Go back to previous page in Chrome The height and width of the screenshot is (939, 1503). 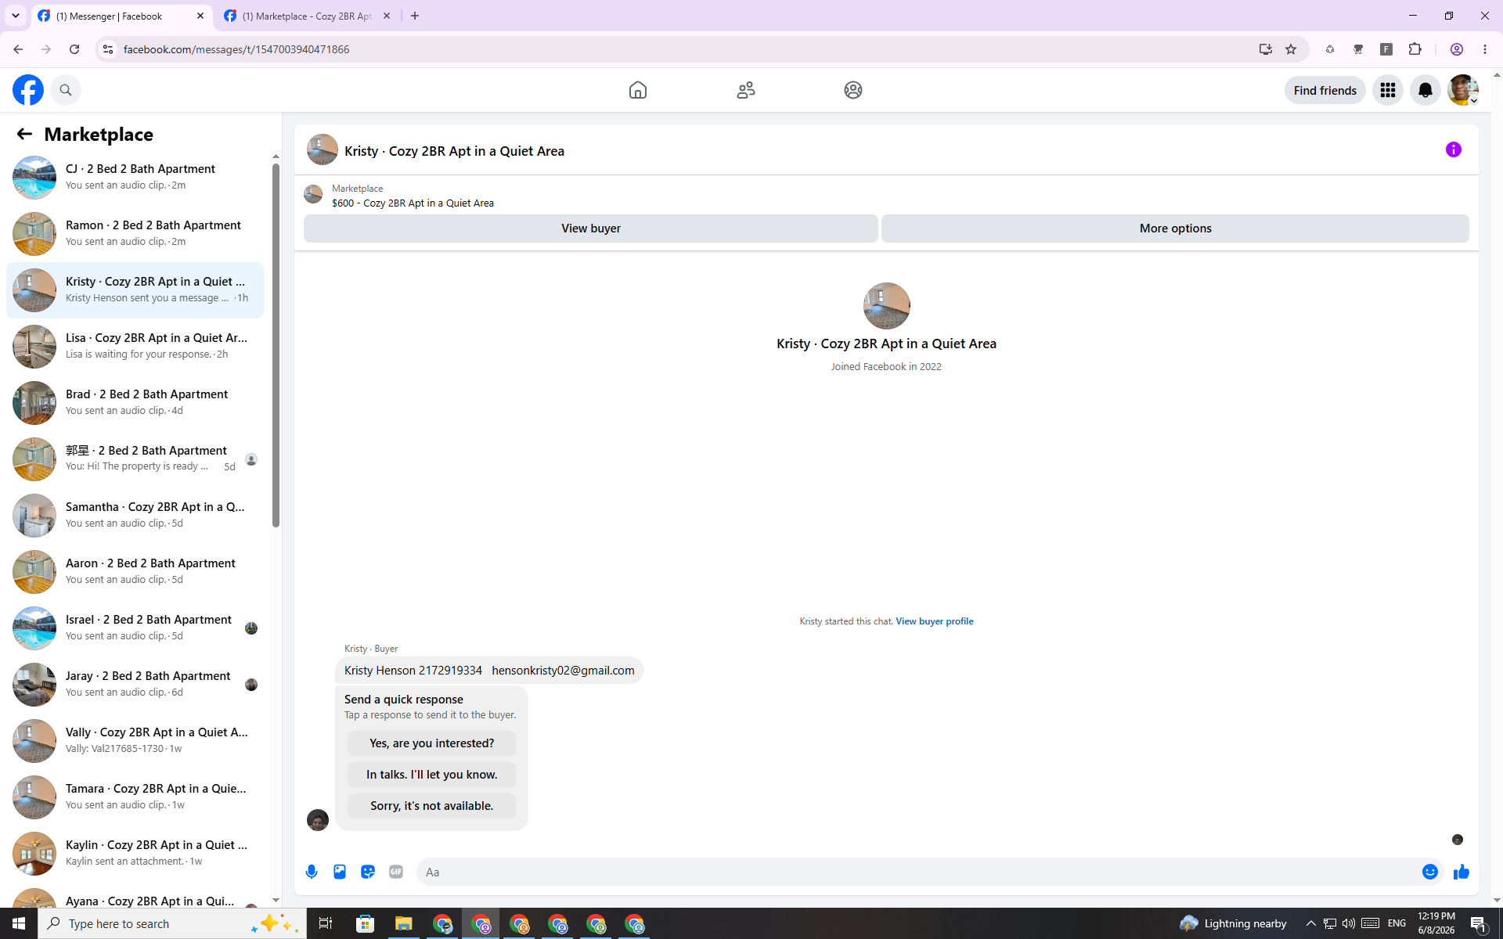tap(18, 49)
